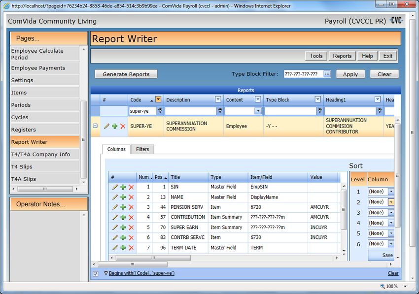Open the Code column header filter dropdown
419x294 pixels.
158,99
